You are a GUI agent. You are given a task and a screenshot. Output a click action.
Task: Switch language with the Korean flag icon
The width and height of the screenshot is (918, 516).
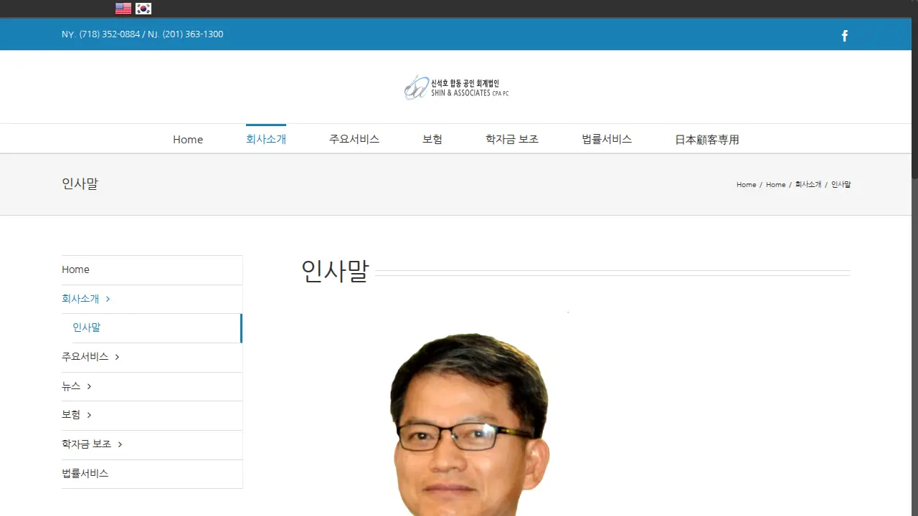[x=143, y=9]
